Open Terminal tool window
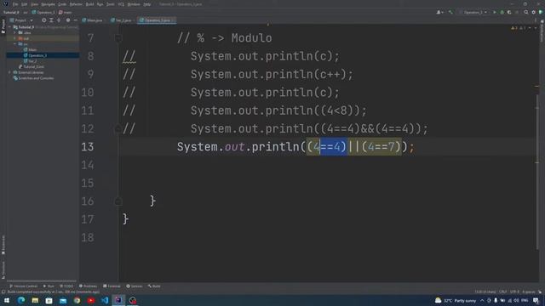Viewport: 545px width, 306px height. (112, 286)
